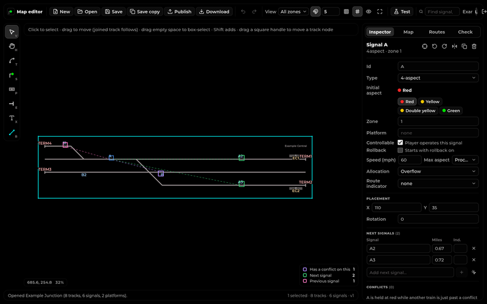Click the Open button
The width and height of the screenshot is (487, 304).
[87, 12]
